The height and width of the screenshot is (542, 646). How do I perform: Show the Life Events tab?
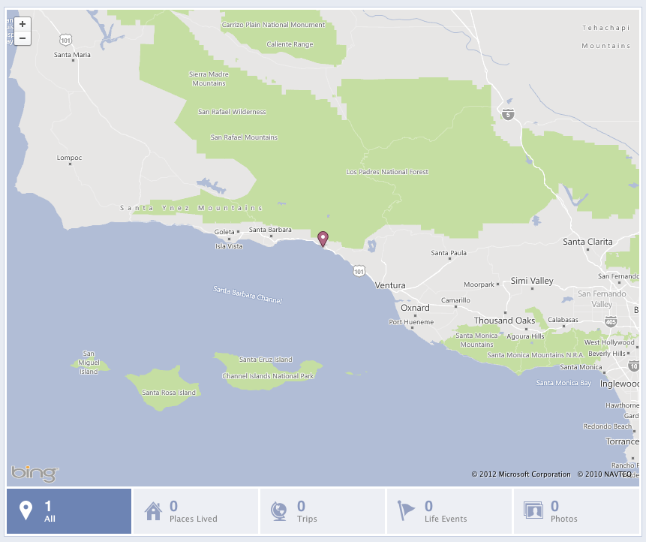[449, 511]
